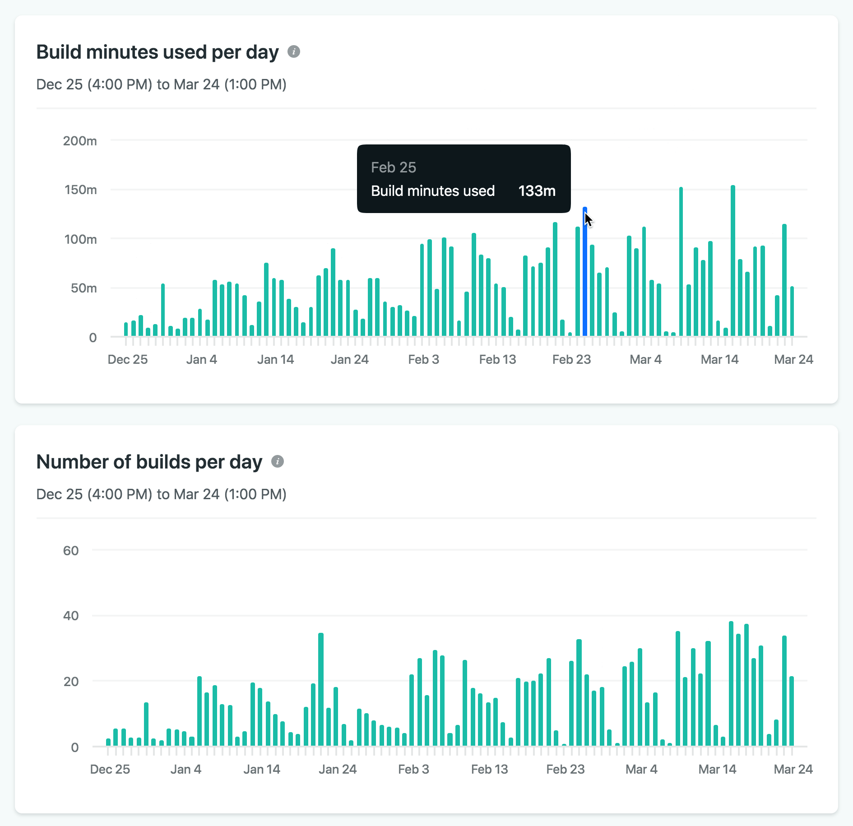
Task: Click the Mar 4 bar in builds count chart
Action: (640, 697)
